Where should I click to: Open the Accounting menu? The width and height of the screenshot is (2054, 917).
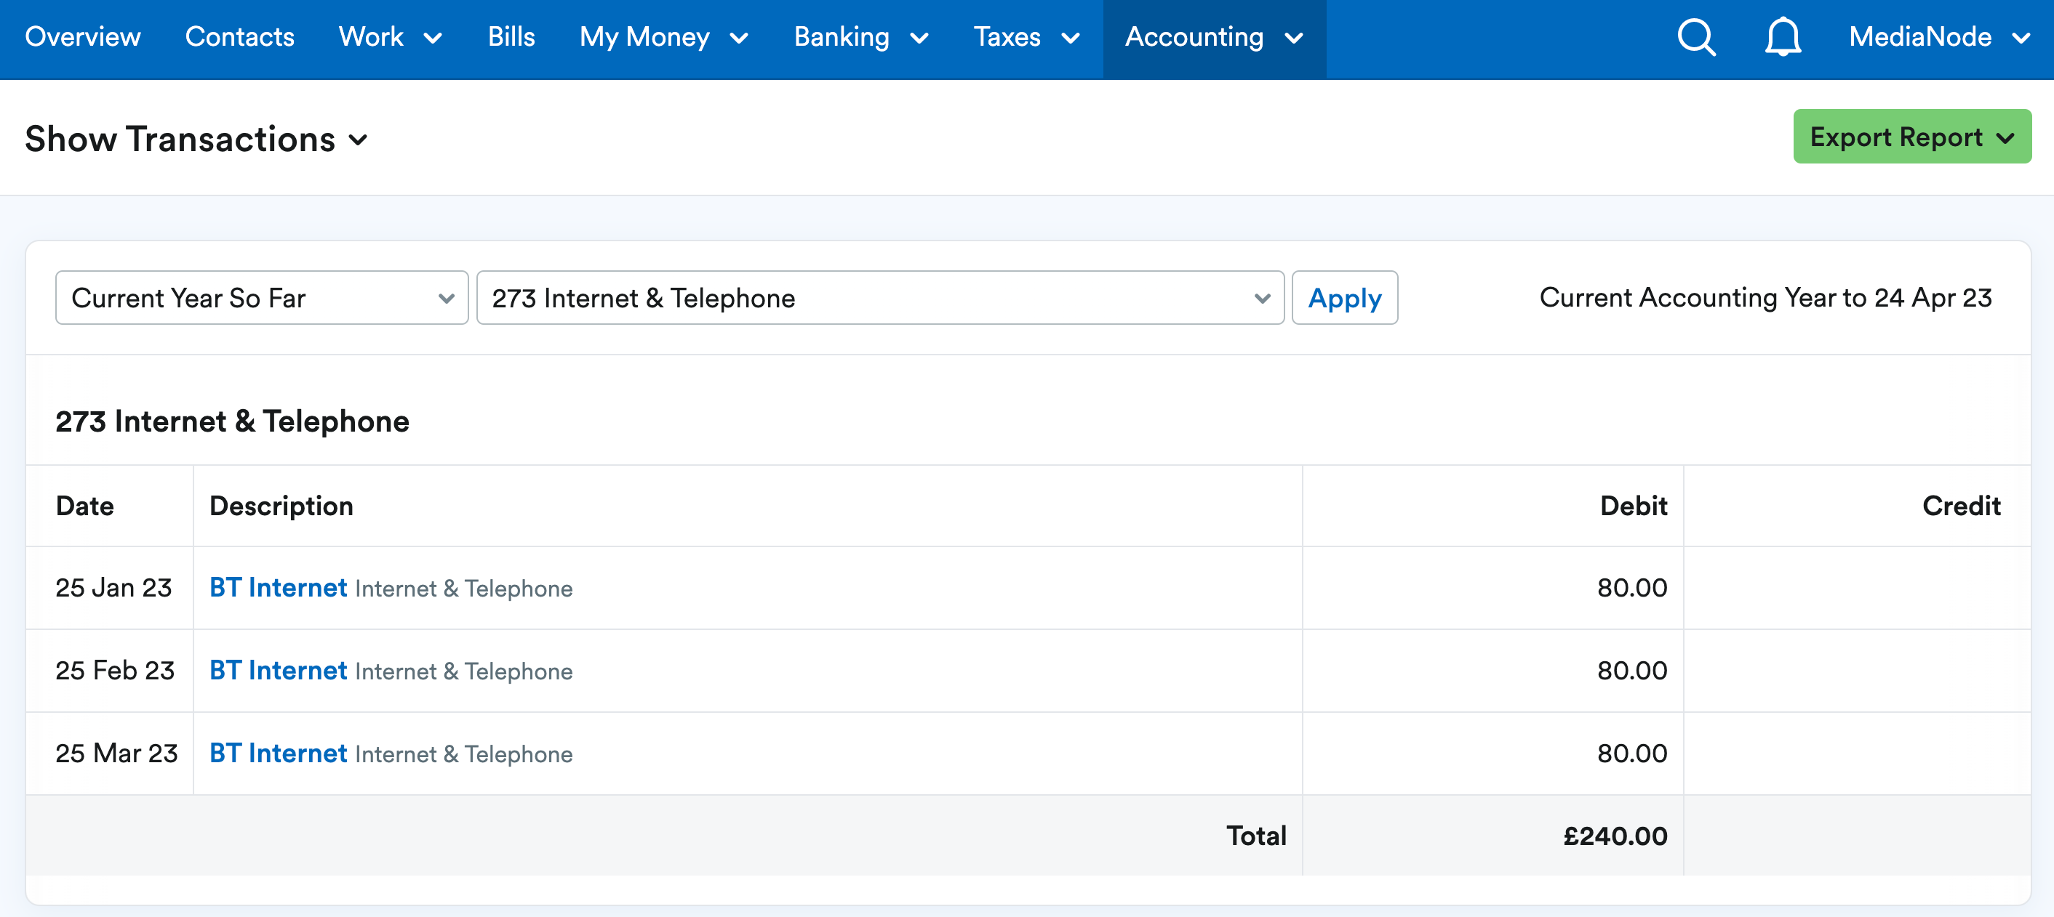click(x=1214, y=38)
